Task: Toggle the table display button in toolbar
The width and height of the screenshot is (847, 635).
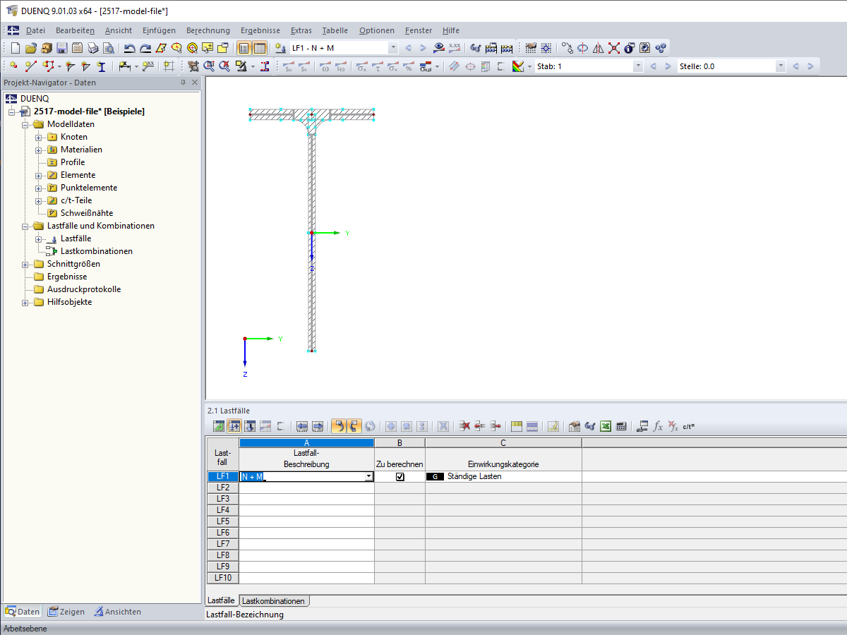Action: click(x=259, y=48)
